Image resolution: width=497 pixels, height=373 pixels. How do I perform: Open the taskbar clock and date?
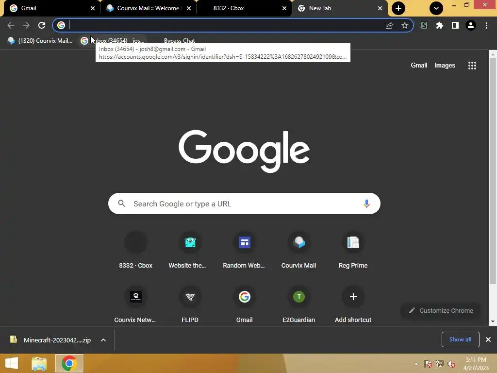pyautogui.click(x=476, y=364)
